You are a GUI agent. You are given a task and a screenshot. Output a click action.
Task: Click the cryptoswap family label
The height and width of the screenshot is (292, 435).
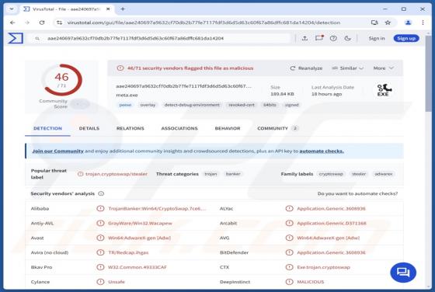tap(331, 174)
